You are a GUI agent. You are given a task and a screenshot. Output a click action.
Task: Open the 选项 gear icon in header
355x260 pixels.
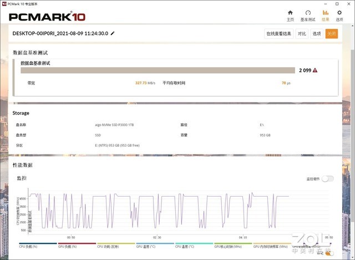coord(339,13)
